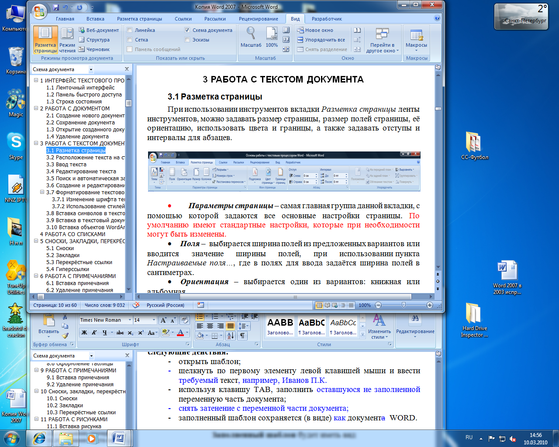Enable the Эскизы checkbox

187,40
